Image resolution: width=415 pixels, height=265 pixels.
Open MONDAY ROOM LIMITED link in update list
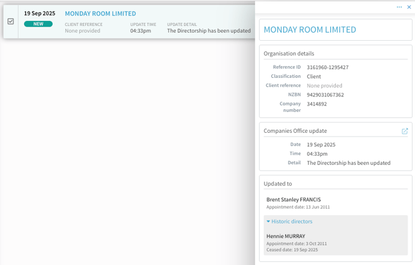tap(100, 14)
